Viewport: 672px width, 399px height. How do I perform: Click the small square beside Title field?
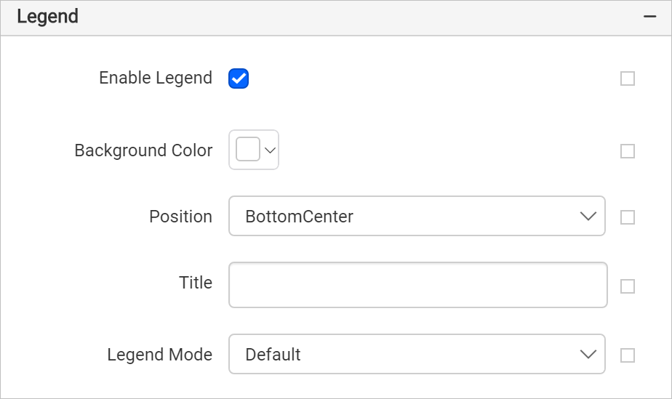click(x=628, y=286)
